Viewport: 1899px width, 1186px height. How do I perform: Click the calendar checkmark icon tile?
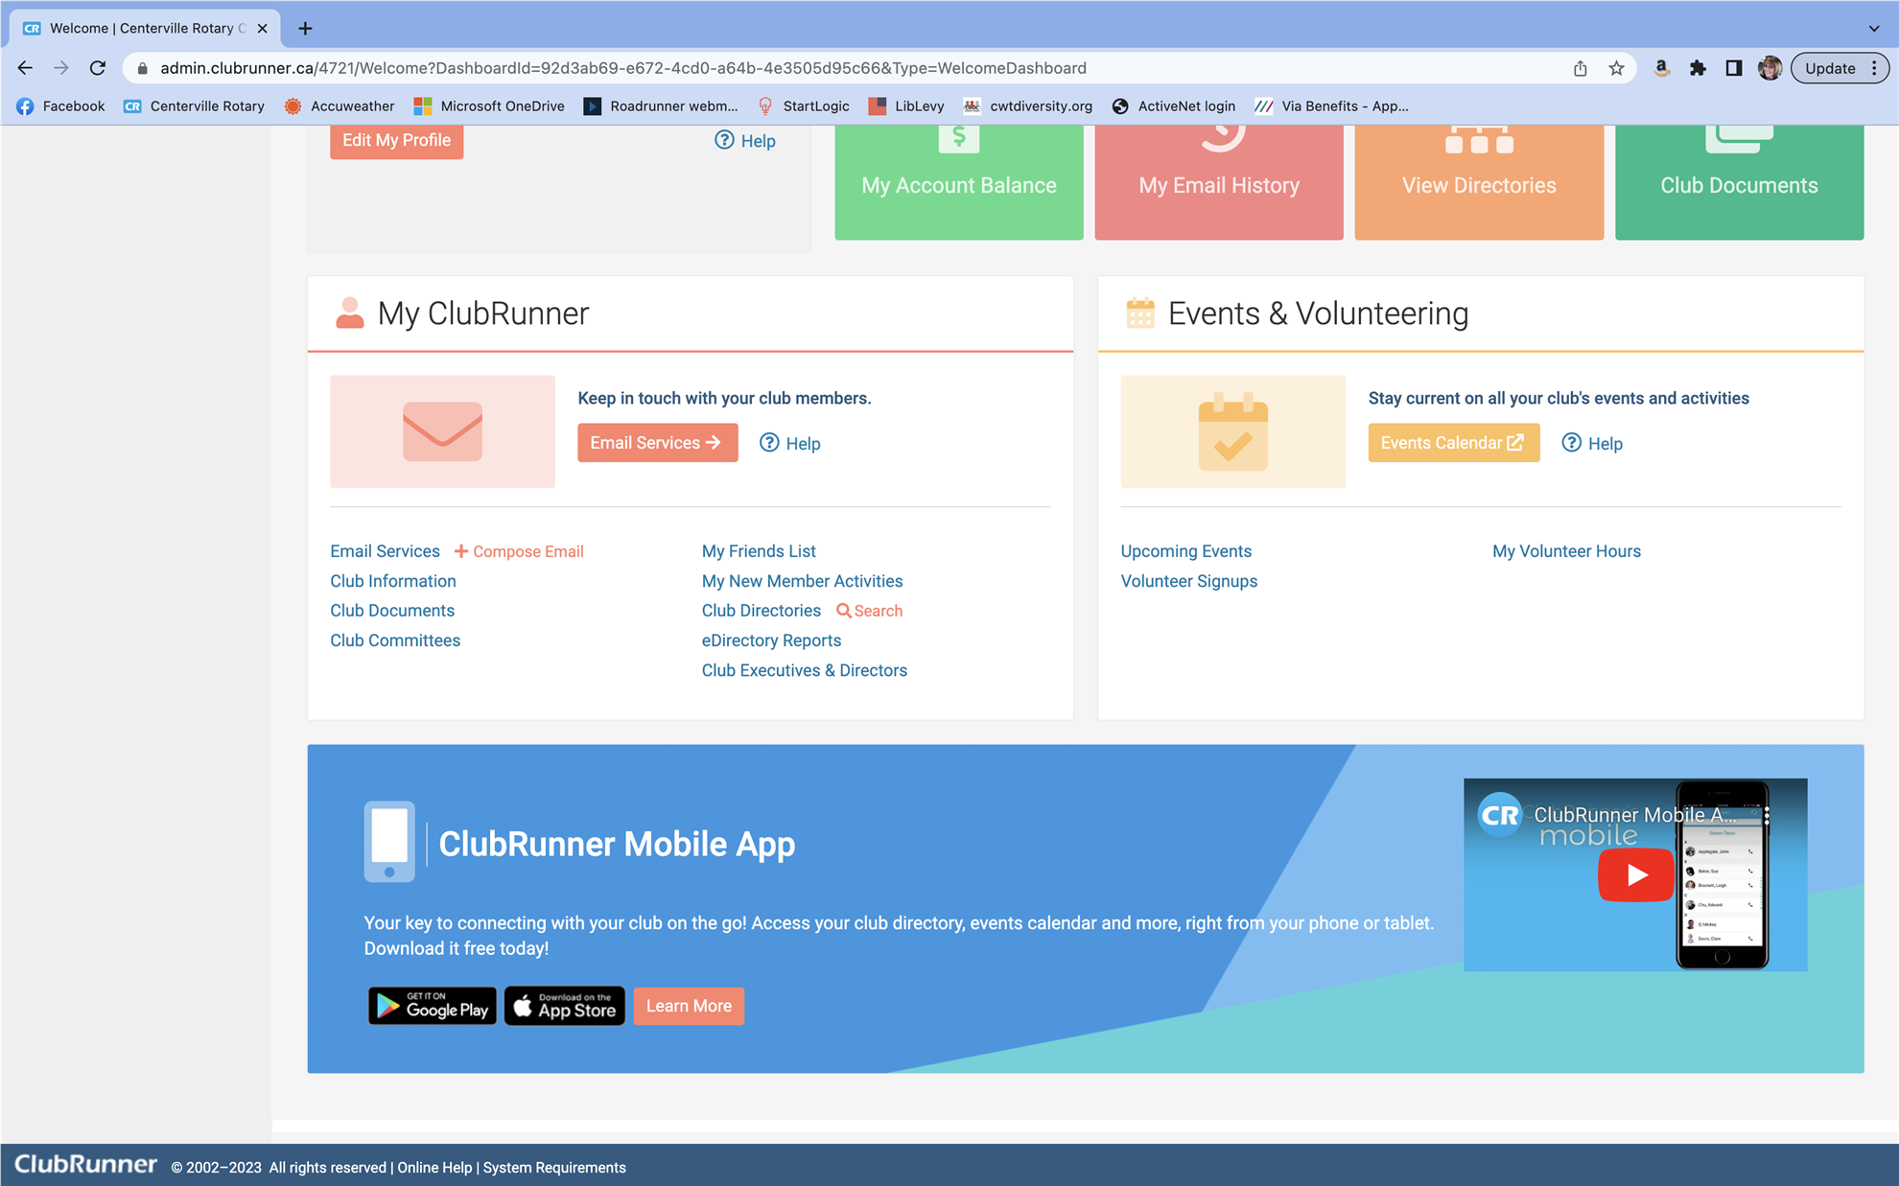click(x=1232, y=431)
